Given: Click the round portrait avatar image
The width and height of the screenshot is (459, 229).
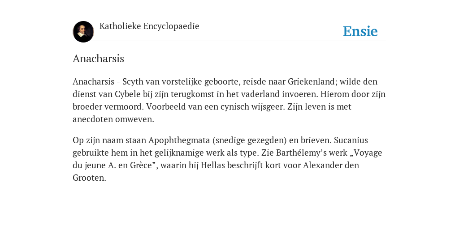Looking at the screenshot, I should tap(83, 32).
